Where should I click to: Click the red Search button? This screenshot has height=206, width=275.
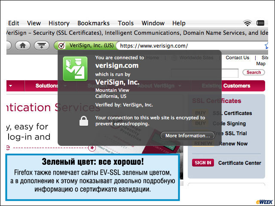254,73
